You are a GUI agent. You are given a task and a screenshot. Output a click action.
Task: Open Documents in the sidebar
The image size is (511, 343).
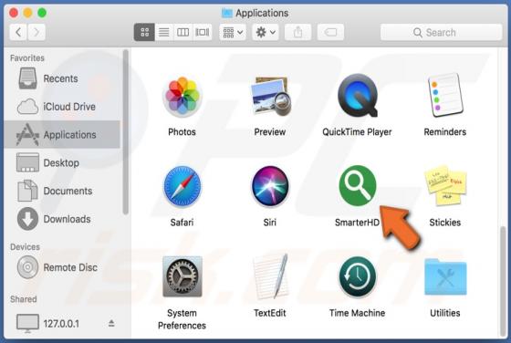(x=62, y=191)
